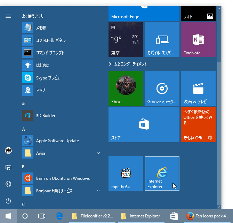Click the C letter group header
The image size is (233, 223).
[23, 205]
